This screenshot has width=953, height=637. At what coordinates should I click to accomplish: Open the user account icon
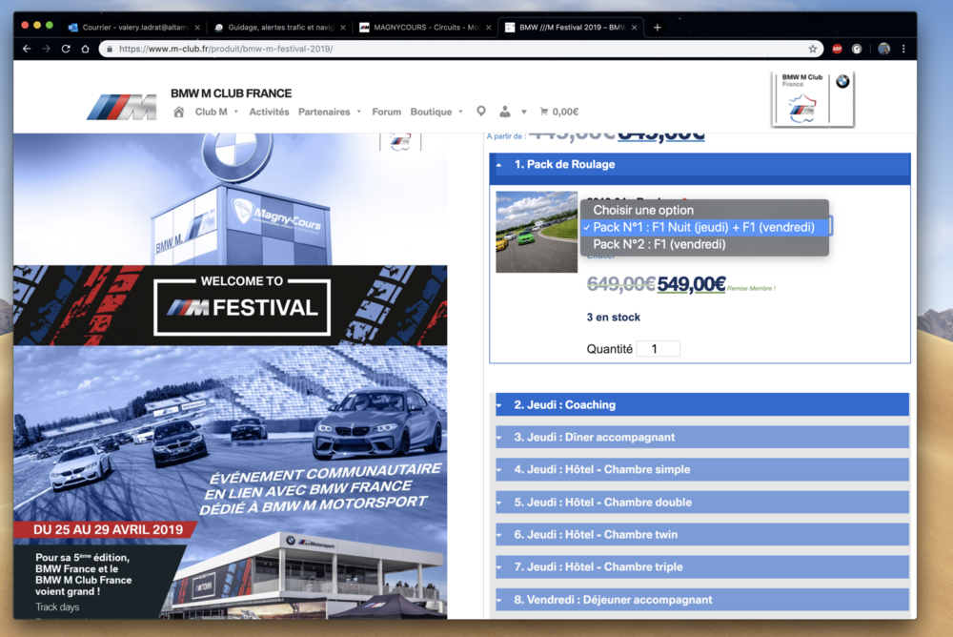tap(504, 112)
